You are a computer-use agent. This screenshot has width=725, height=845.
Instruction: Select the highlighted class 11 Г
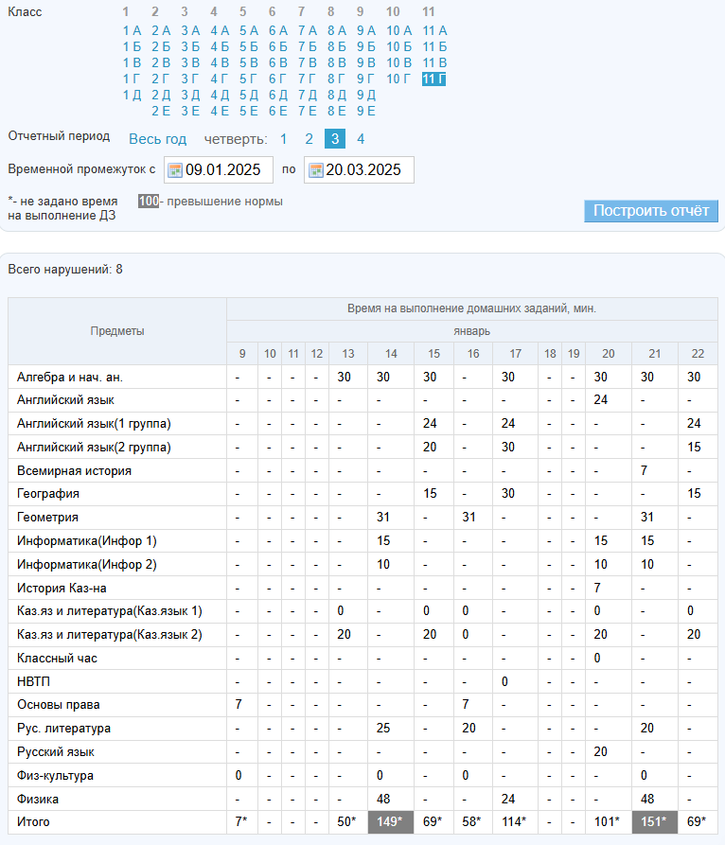(x=434, y=79)
